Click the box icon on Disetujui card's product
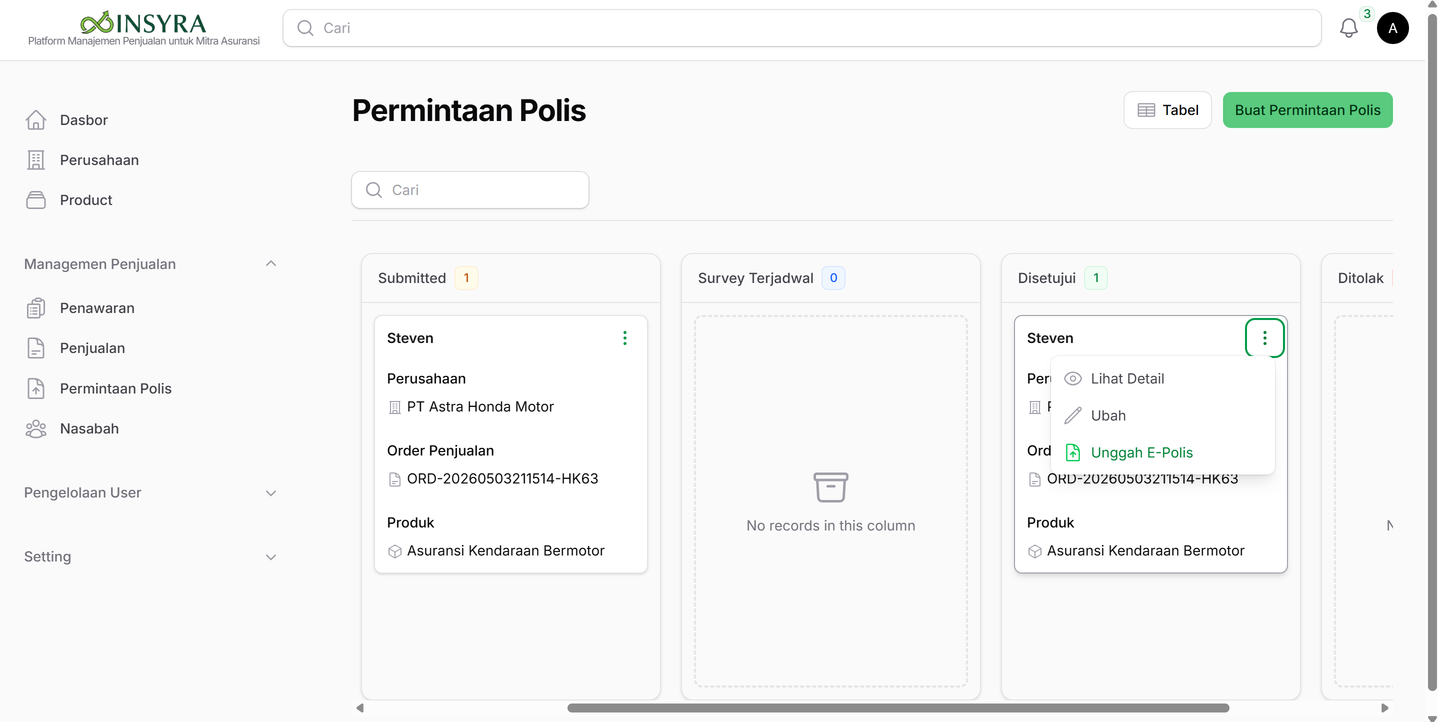Screen dimensions: 1438x722 [x=1034, y=551]
